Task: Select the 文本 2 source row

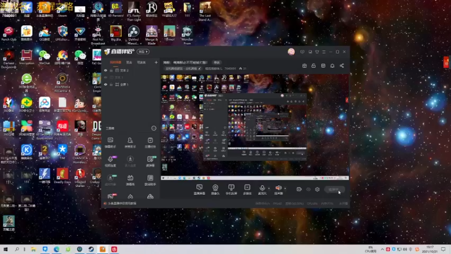Action: click(x=131, y=70)
